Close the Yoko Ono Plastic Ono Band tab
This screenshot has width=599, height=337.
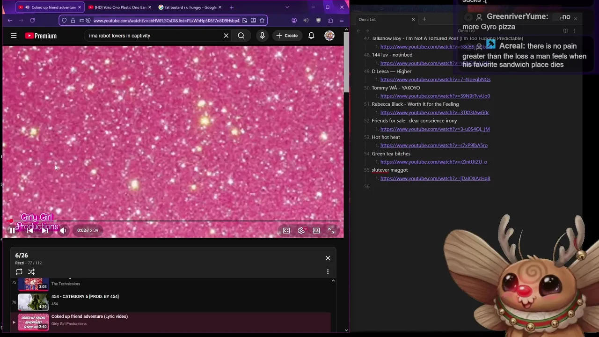click(x=149, y=7)
